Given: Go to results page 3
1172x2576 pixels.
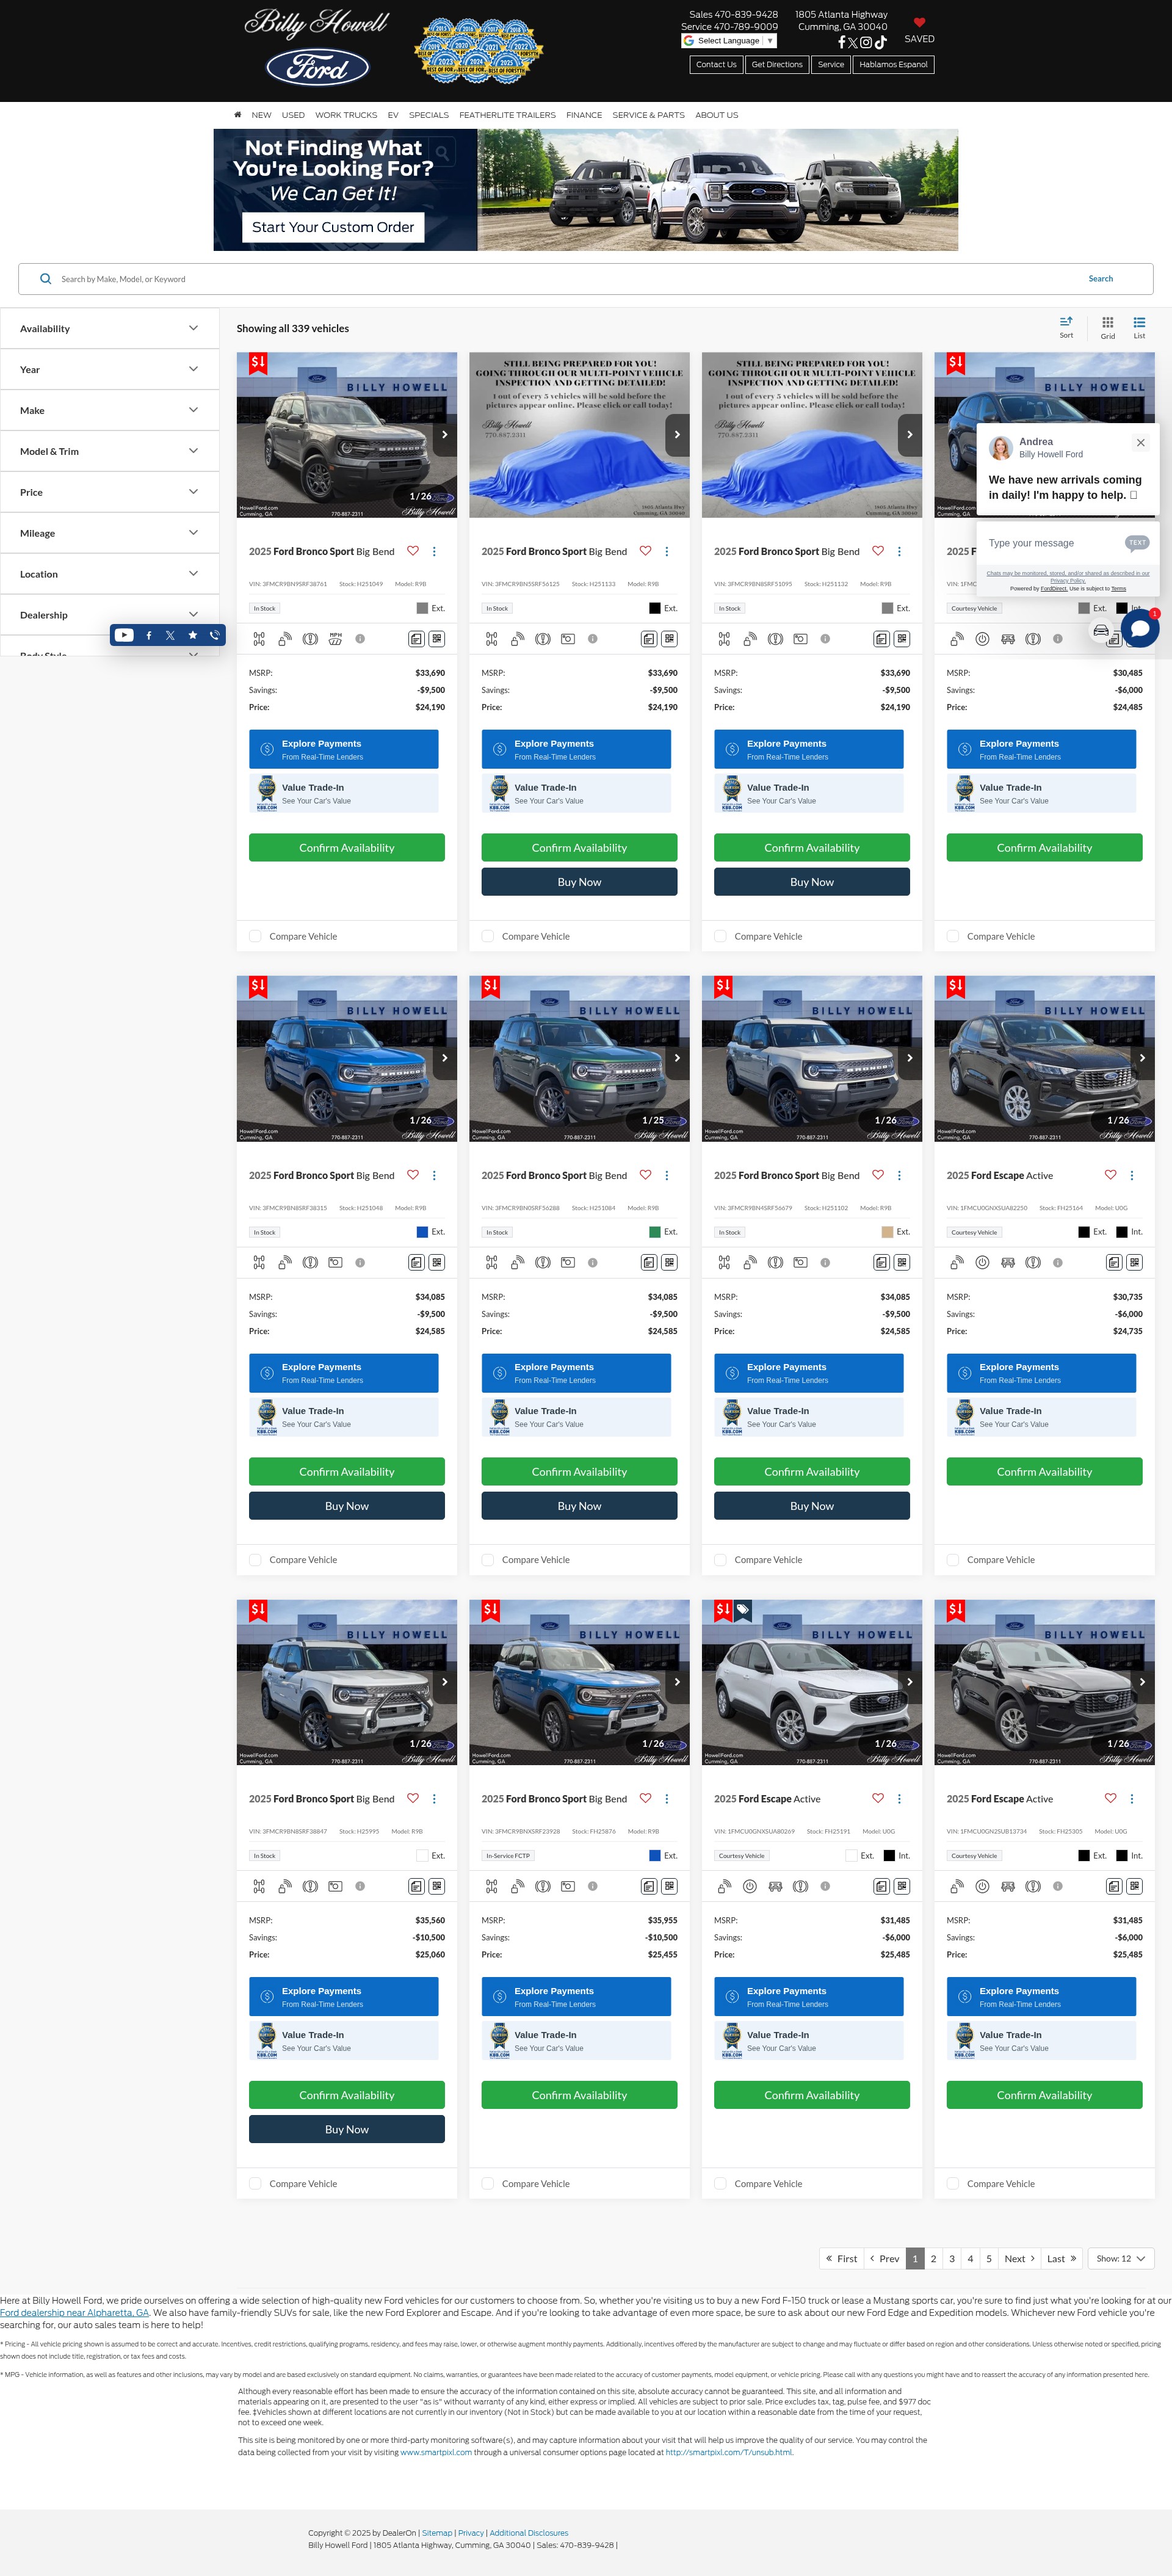Looking at the screenshot, I should click(x=952, y=2258).
